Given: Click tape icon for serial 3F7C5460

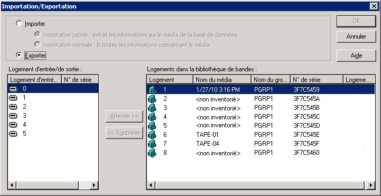Looking at the screenshot, I should 152,153.
